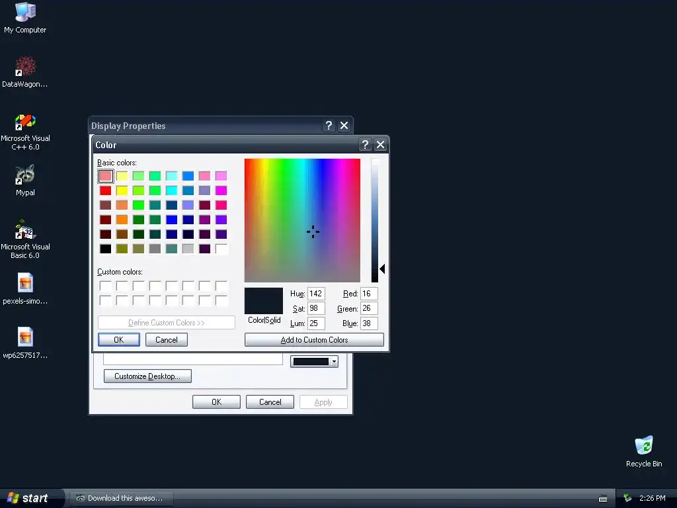This screenshot has width=677, height=508.
Task: Click the Sat value field
Action: click(x=316, y=308)
